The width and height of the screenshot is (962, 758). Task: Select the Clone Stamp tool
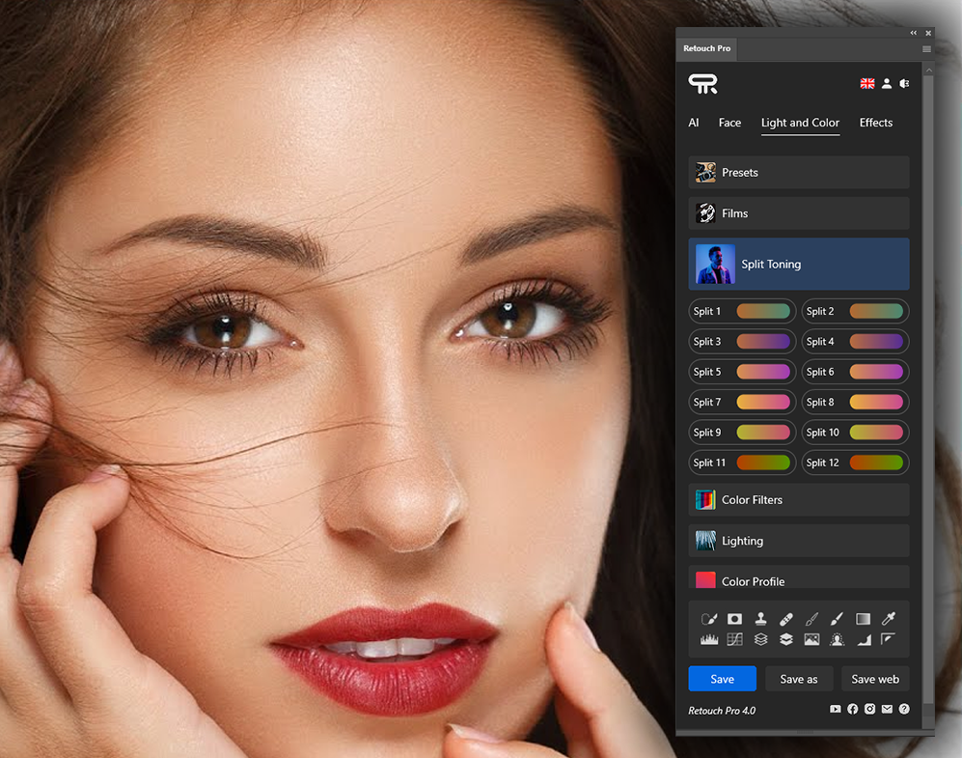coord(760,619)
